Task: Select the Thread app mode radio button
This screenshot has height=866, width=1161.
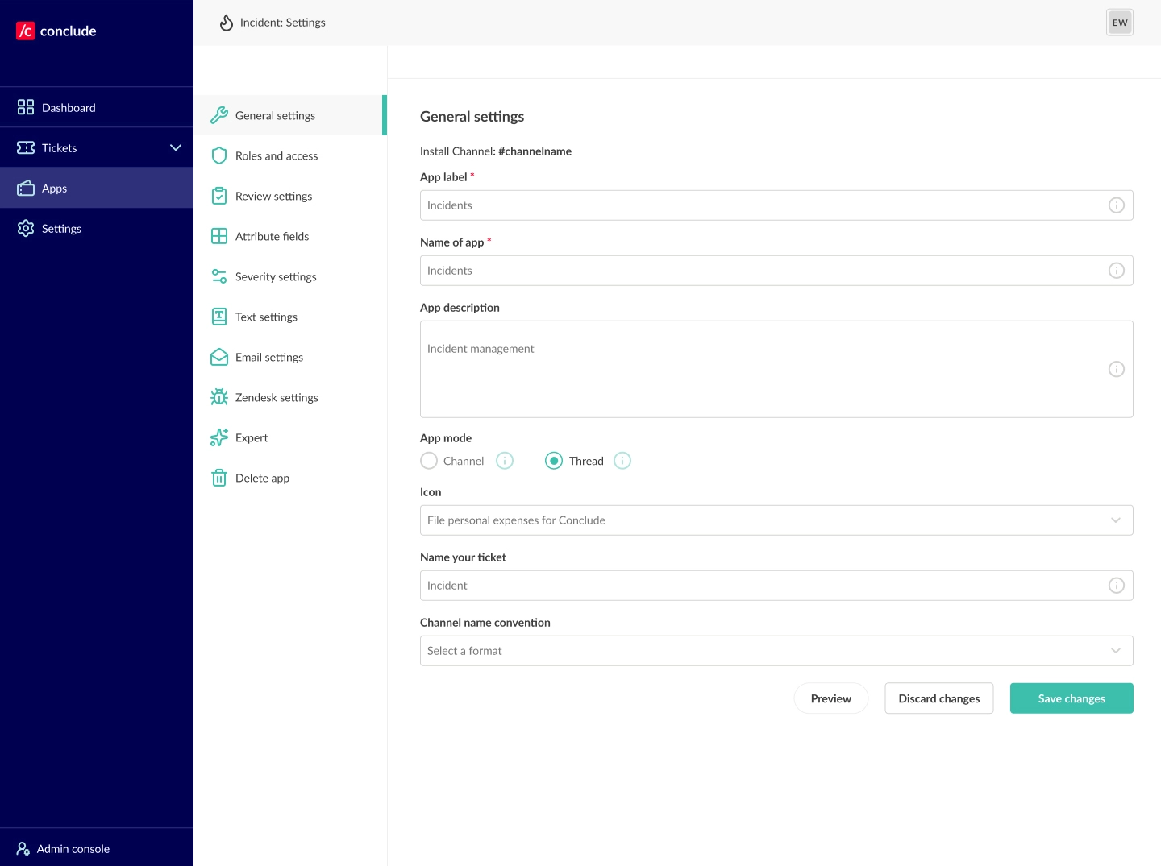Action: tap(554, 461)
